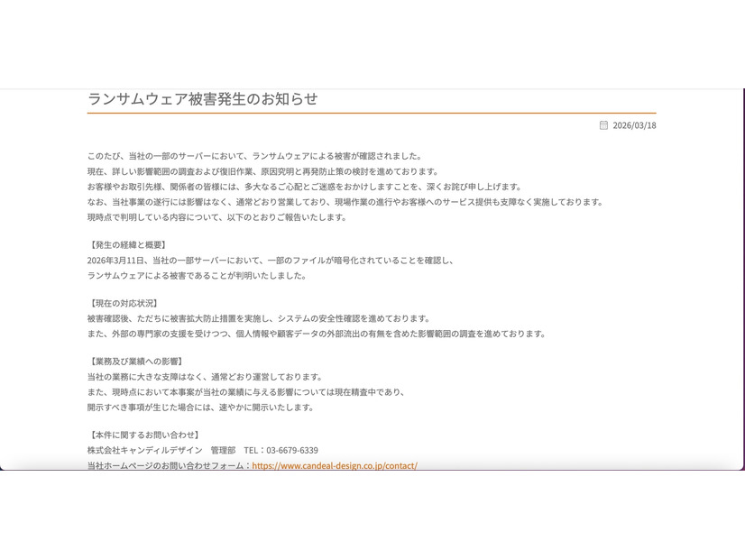Click the 管理部 department label

pos(219,450)
